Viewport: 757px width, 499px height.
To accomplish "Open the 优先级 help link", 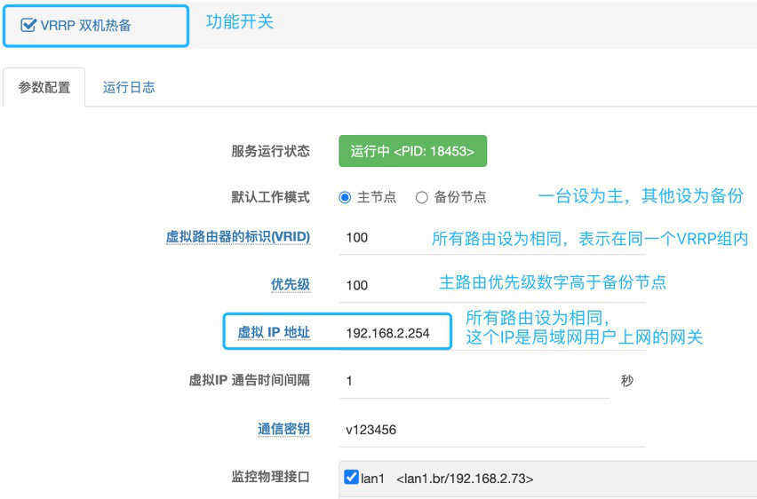I will point(290,285).
